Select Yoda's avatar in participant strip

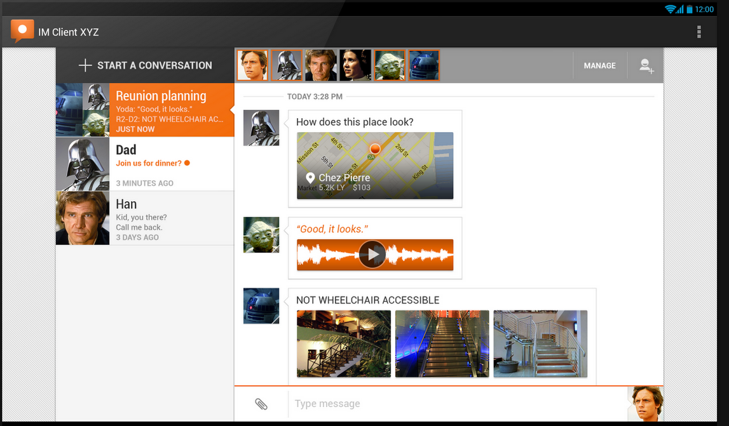(390, 65)
